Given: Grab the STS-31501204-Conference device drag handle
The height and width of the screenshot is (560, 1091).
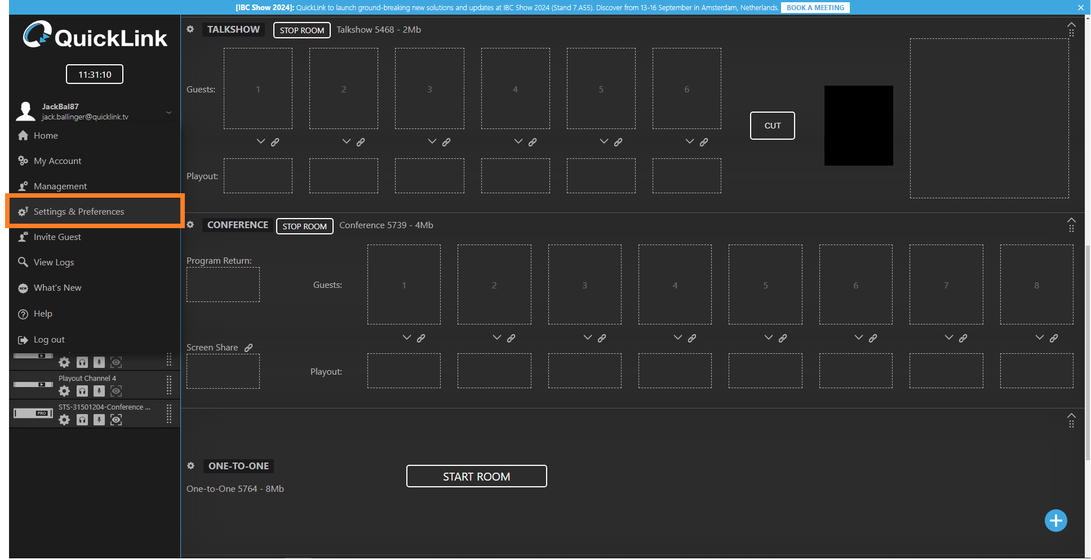Looking at the screenshot, I should coord(169,414).
